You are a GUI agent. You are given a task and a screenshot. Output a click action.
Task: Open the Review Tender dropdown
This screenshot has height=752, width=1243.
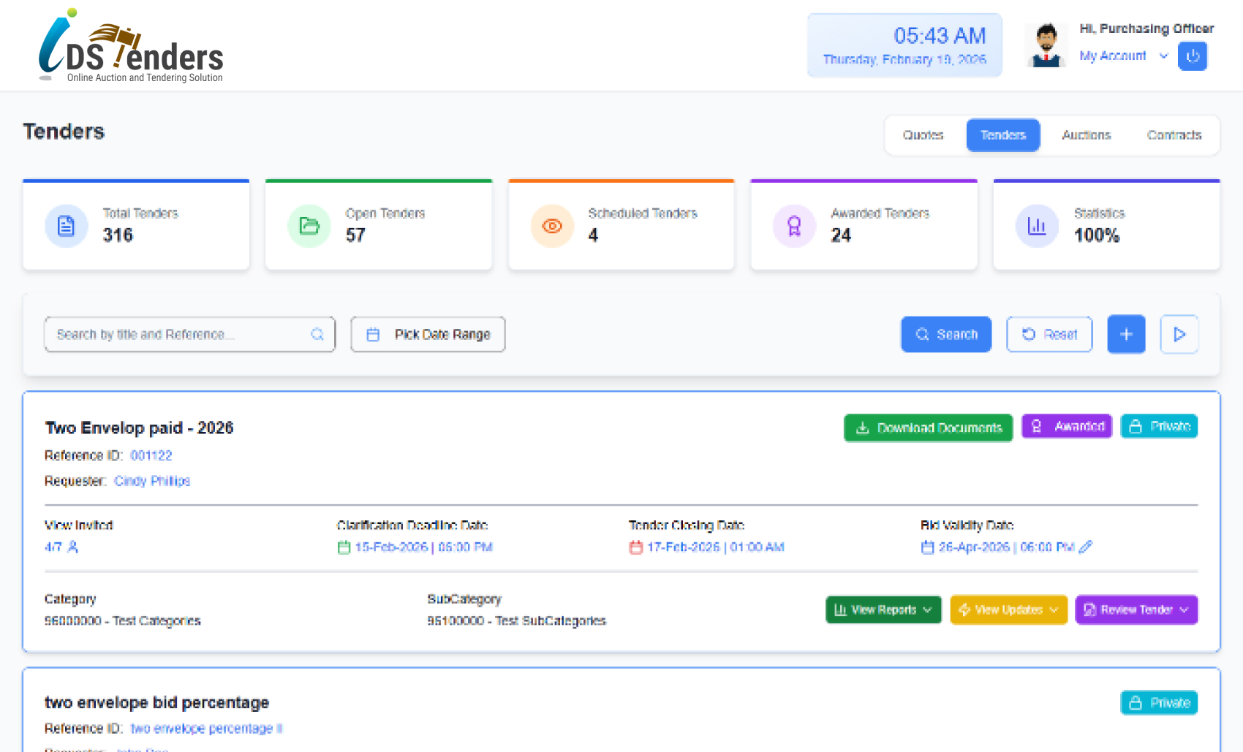click(x=1136, y=609)
